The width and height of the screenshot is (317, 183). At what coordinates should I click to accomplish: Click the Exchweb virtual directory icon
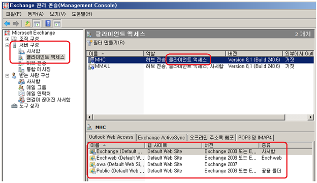[x=92, y=158]
